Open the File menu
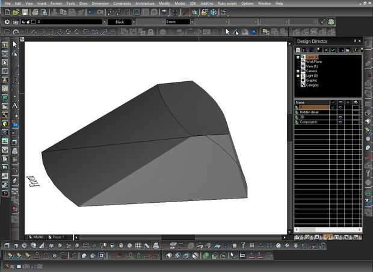 coord(8,4)
